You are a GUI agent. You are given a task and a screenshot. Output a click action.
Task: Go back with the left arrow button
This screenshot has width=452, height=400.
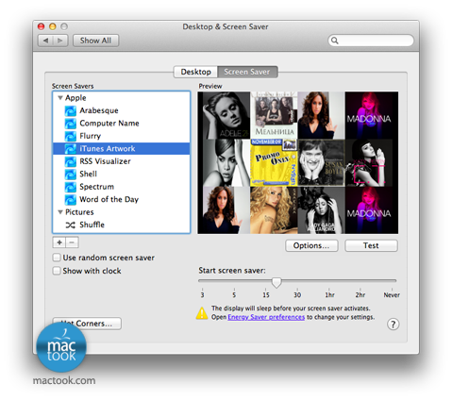coord(45,41)
